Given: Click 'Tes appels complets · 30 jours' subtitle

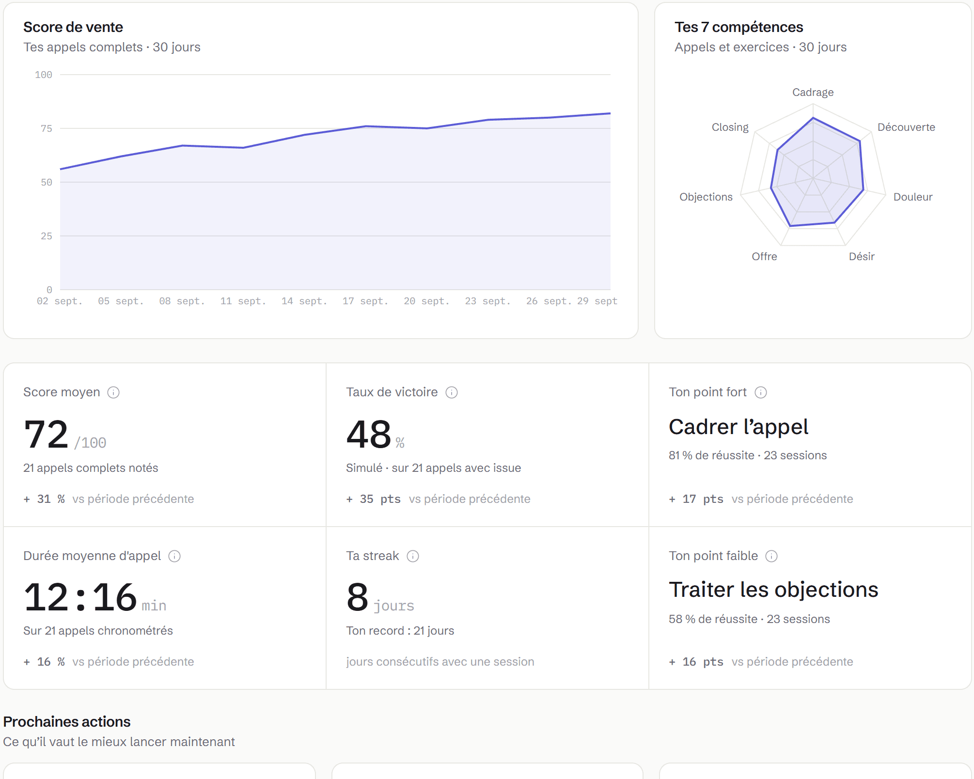Looking at the screenshot, I should tap(112, 47).
